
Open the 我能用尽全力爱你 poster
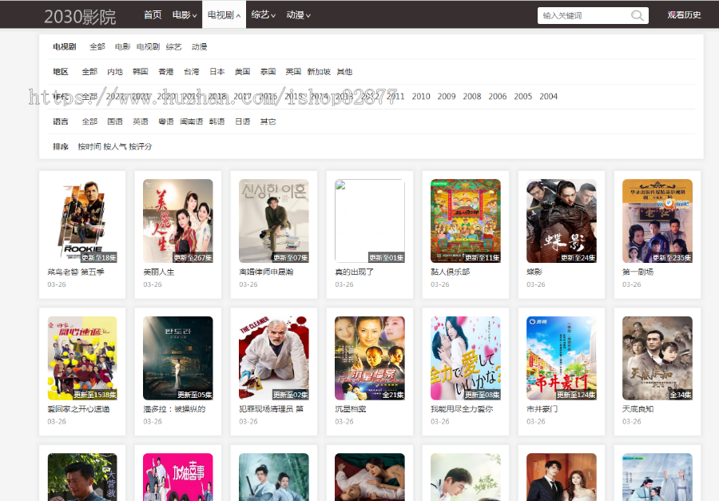coord(466,358)
